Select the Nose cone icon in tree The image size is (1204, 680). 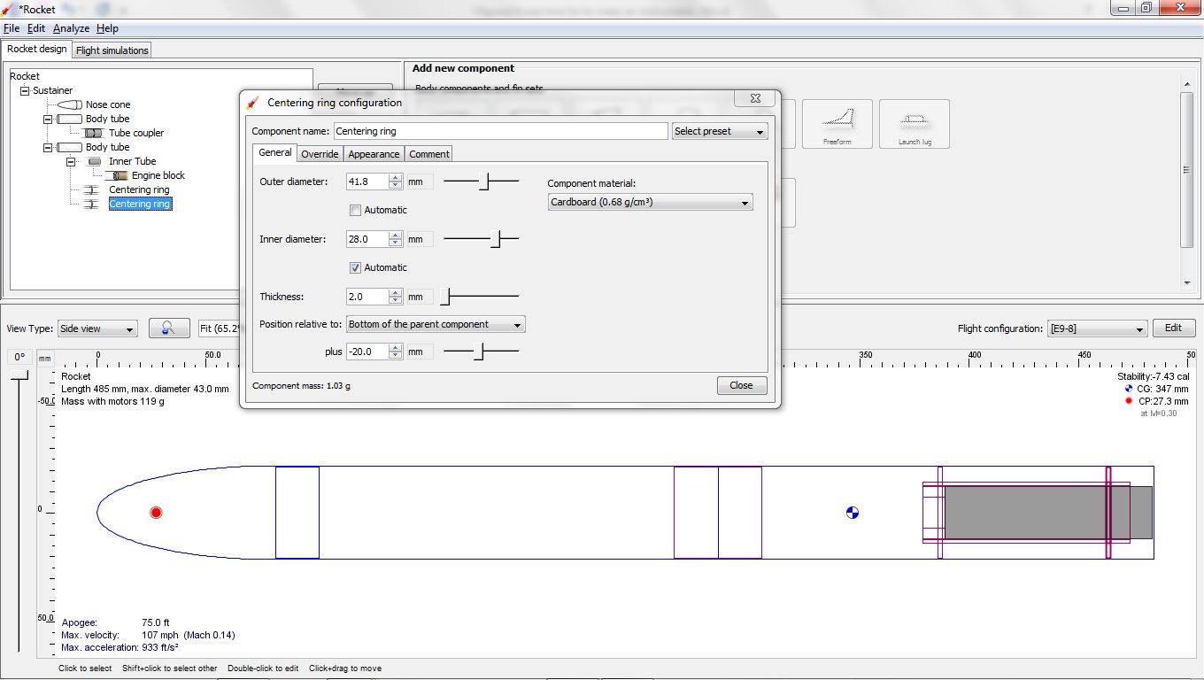[69, 104]
